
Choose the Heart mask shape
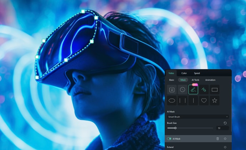pyautogui.click(x=204, y=100)
